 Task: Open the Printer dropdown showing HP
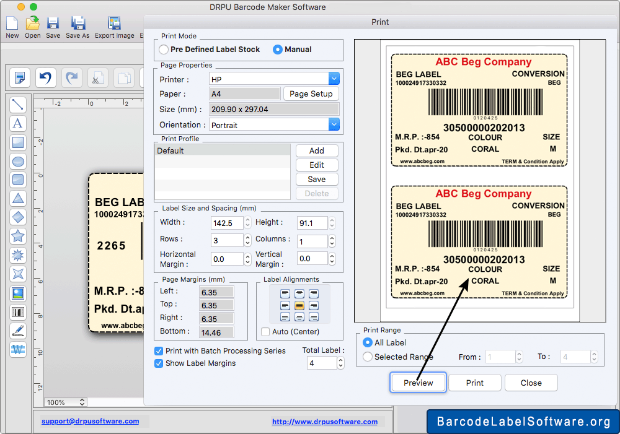334,79
